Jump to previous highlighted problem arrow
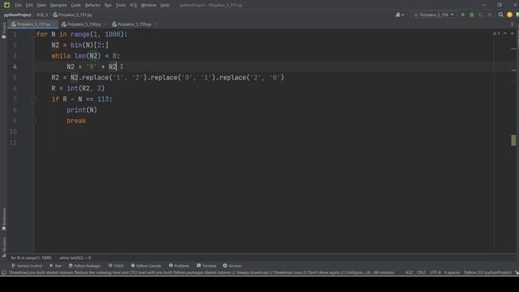The width and height of the screenshot is (519, 292). [505, 33]
